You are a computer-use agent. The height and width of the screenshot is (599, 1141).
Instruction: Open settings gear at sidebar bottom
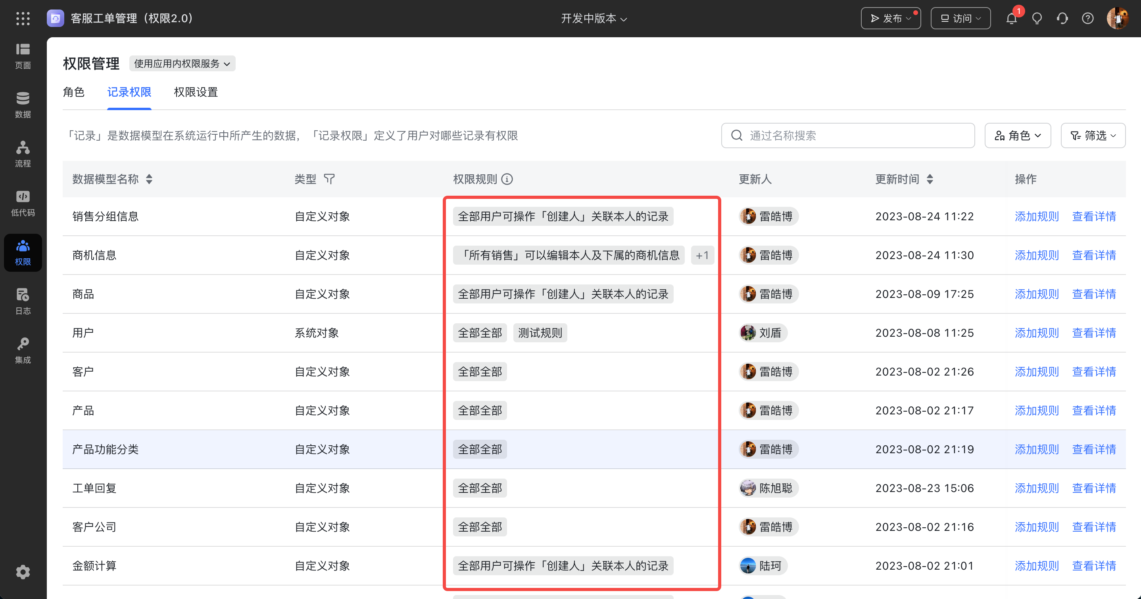[x=23, y=572]
